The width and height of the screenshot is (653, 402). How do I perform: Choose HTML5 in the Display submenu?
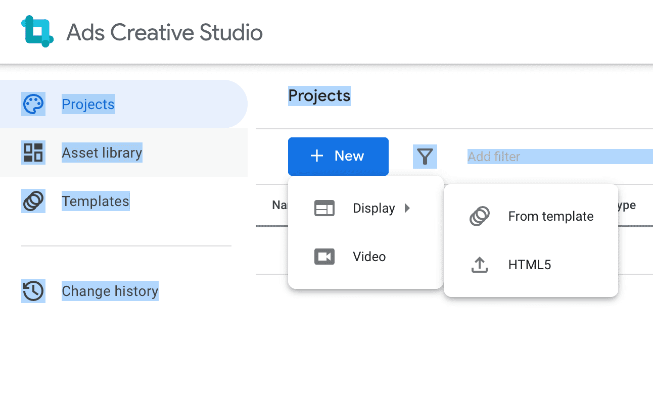(531, 265)
